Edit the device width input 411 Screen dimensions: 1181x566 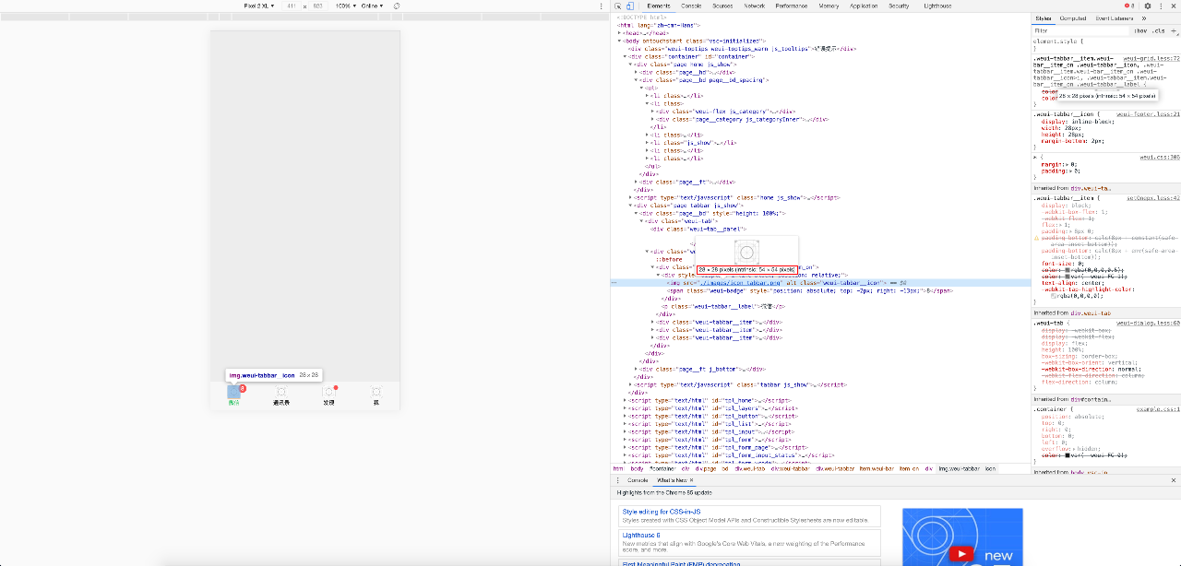tap(292, 6)
